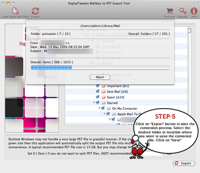Click the /Users/admin/Library/Mail path text
The width and height of the screenshot is (200, 173).
(x=100, y=26)
